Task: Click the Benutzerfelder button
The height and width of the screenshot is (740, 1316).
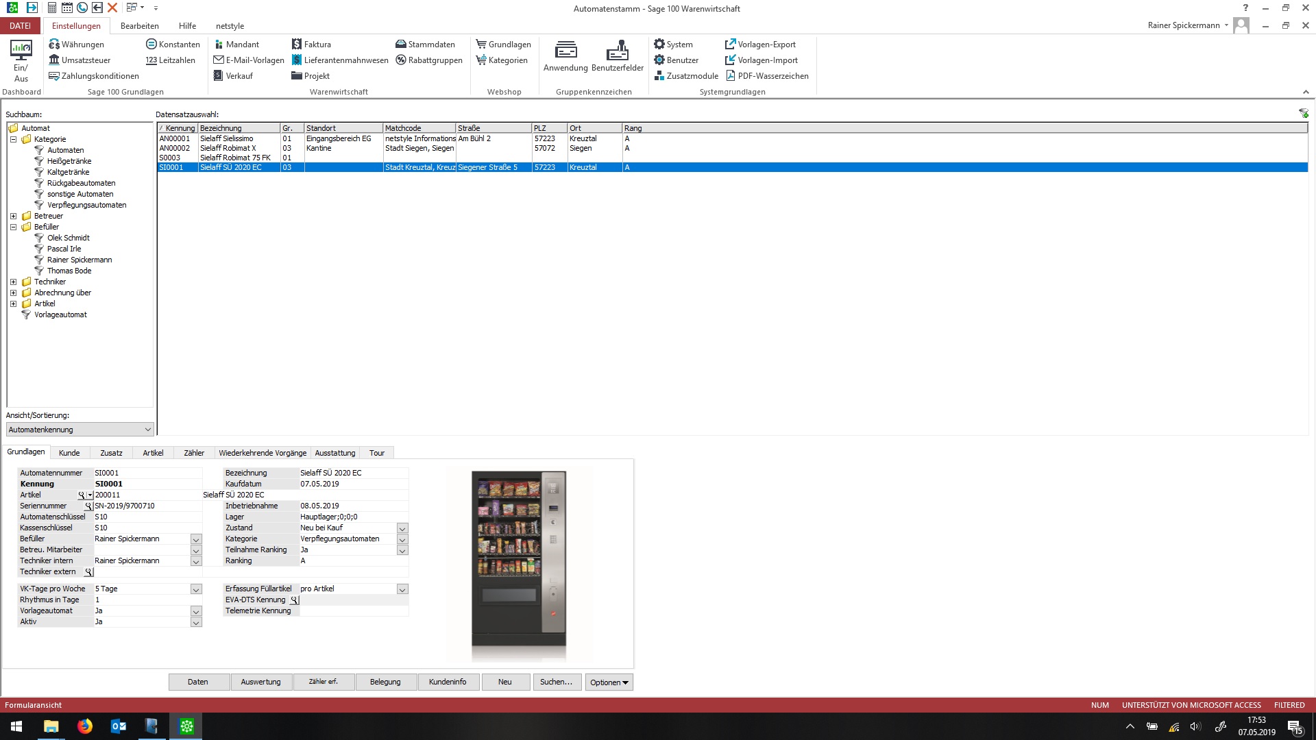Action: coord(618,56)
